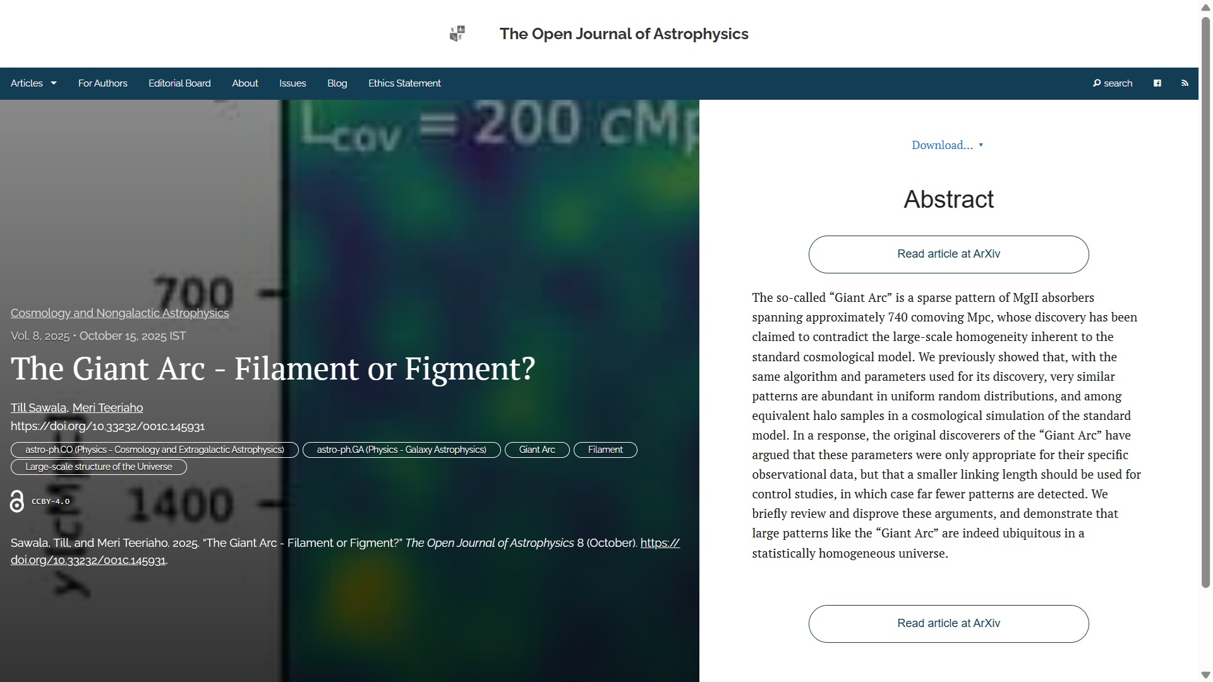This screenshot has width=1213, height=682.
Task: Select the Filament keyword tag
Action: (605, 450)
